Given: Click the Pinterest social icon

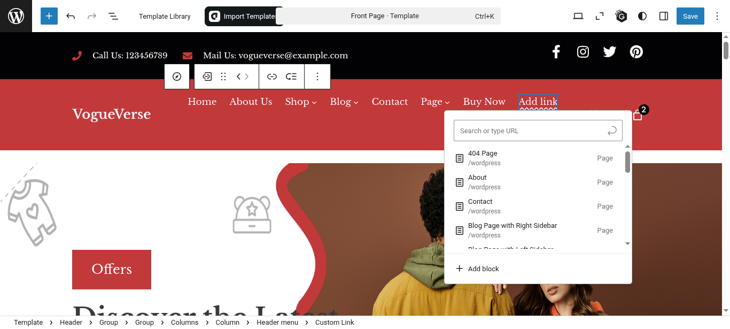Looking at the screenshot, I should (x=636, y=52).
